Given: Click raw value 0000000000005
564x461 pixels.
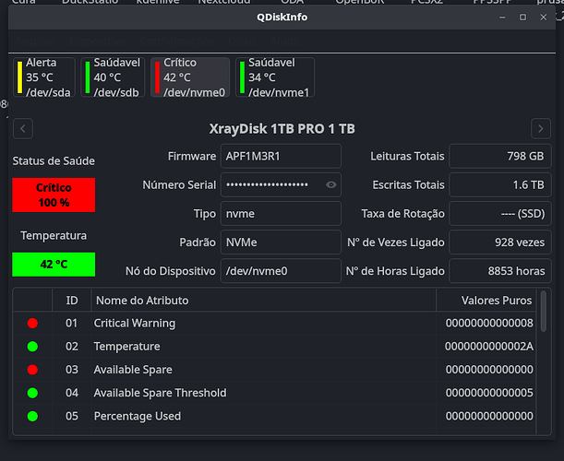Looking at the screenshot, I should (489, 393).
